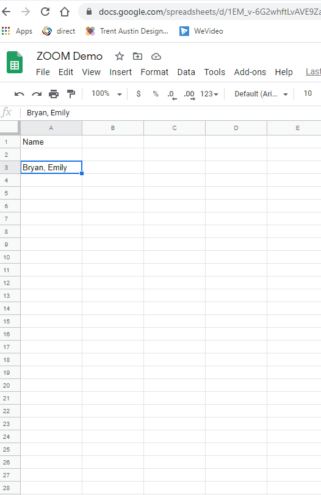The width and height of the screenshot is (321, 495).
Task: Open the Add-ons menu
Action: pyautogui.click(x=250, y=72)
